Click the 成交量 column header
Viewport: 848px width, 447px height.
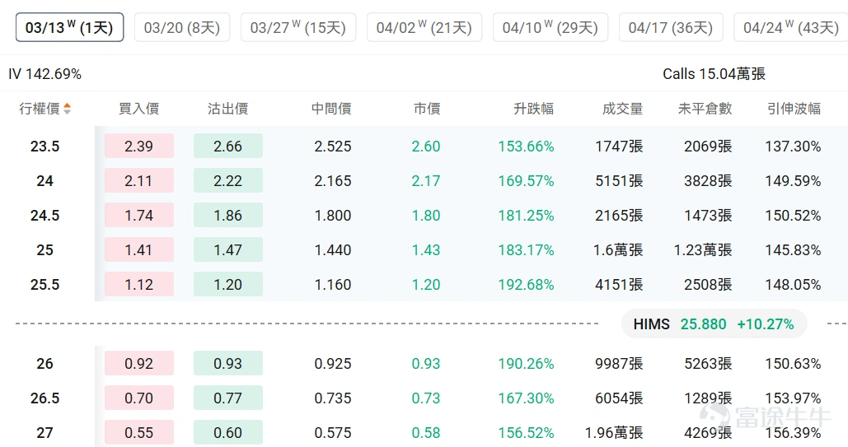(622, 109)
